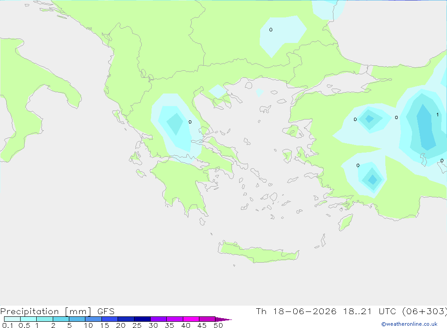Click the '15' legend scale value
Viewport: 447px width, 328px height.
click(104, 325)
